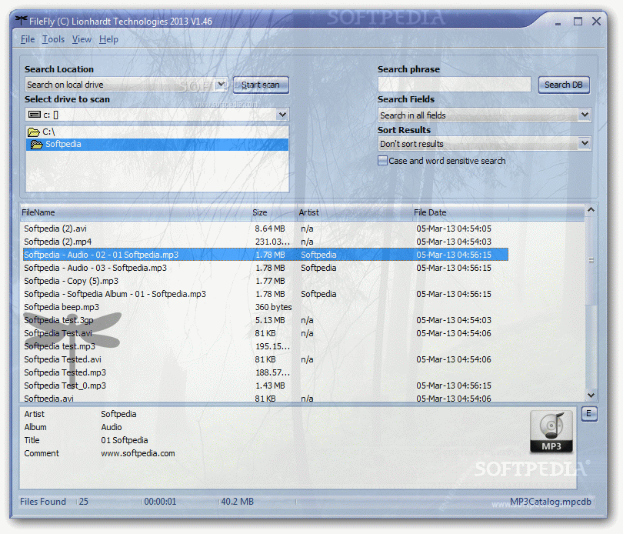Click the MP3 file type icon

(551, 432)
